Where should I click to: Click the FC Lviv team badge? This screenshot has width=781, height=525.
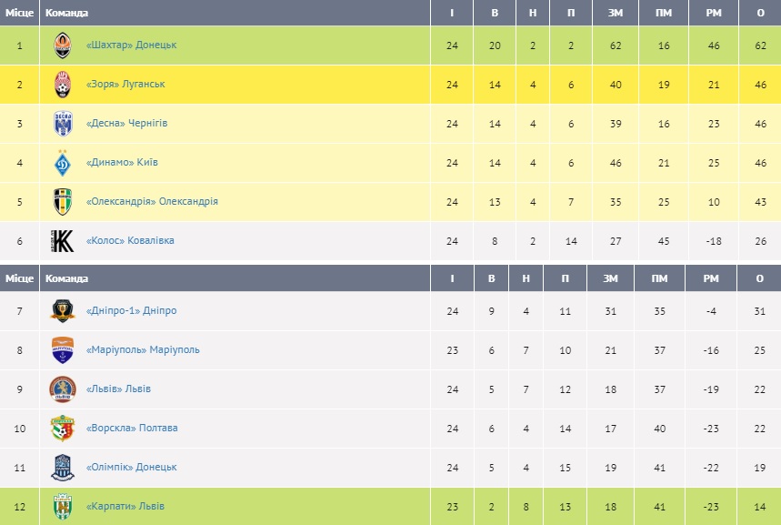62,389
